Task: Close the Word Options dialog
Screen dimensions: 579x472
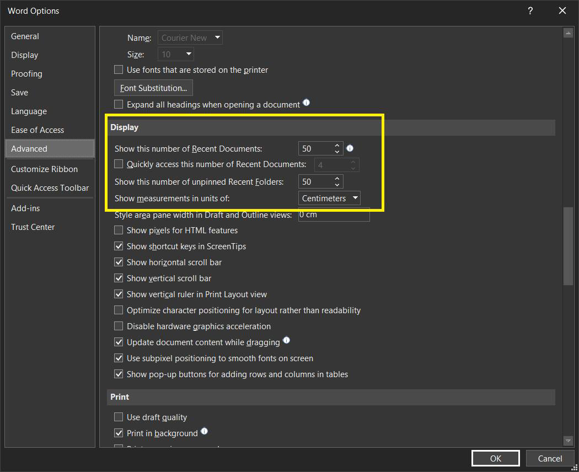Action: pyautogui.click(x=562, y=10)
